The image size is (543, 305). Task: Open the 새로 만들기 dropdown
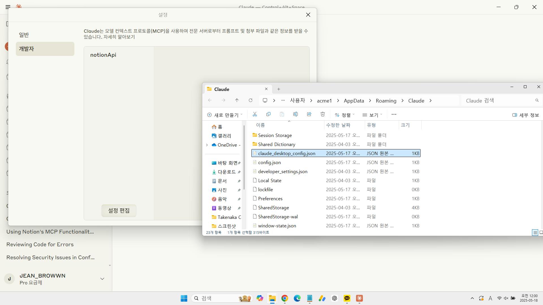coord(225,115)
